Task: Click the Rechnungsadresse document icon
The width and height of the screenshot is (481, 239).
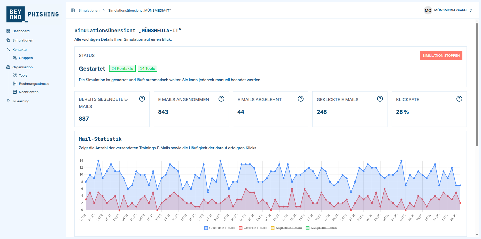Action: 15,84
